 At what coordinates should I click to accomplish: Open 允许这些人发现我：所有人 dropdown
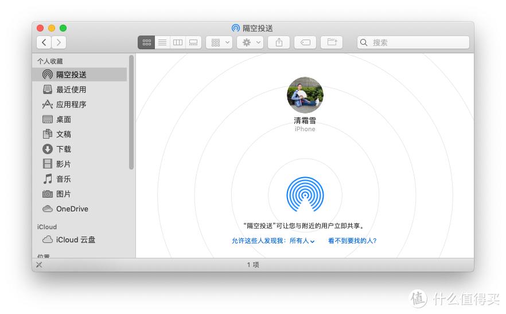pos(273,241)
